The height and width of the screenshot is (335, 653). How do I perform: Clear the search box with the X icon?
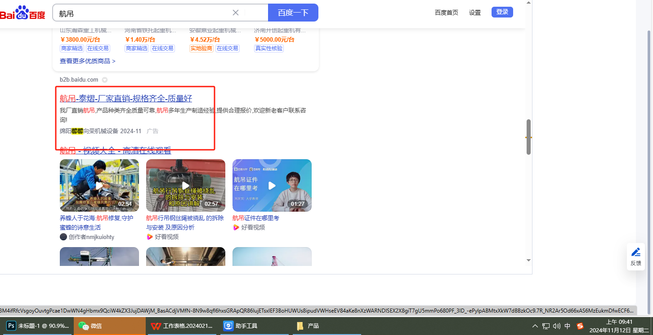coord(236,13)
